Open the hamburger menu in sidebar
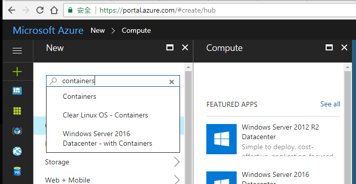356x184 pixels. coord(17,51)
